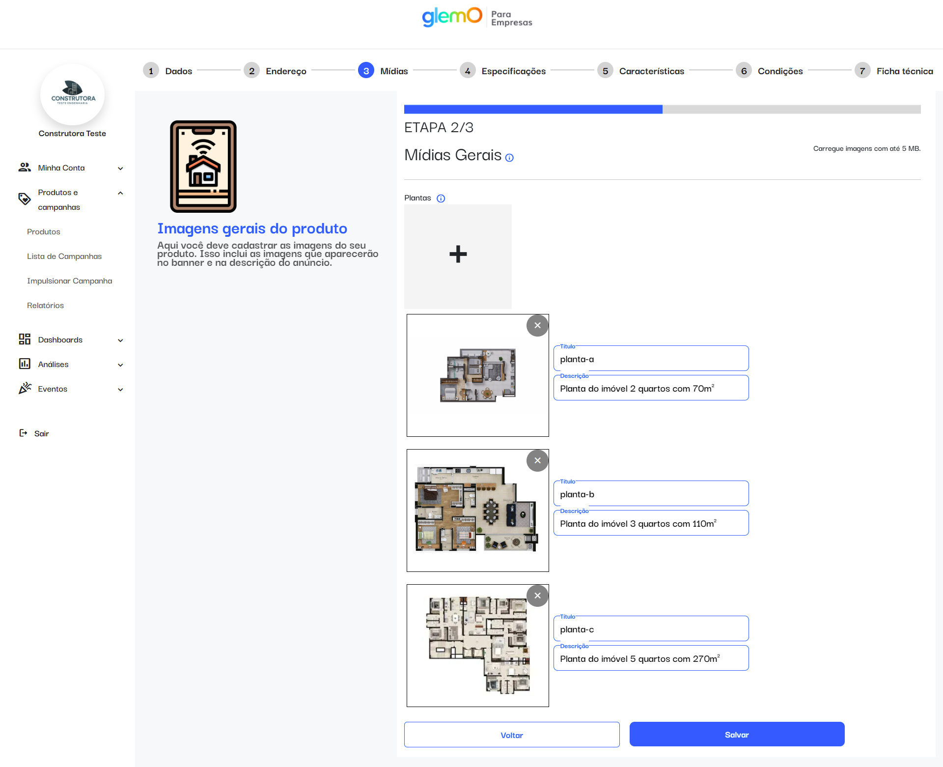Remove the planta-c image with X
943x767 pixels.
point(537,596)
